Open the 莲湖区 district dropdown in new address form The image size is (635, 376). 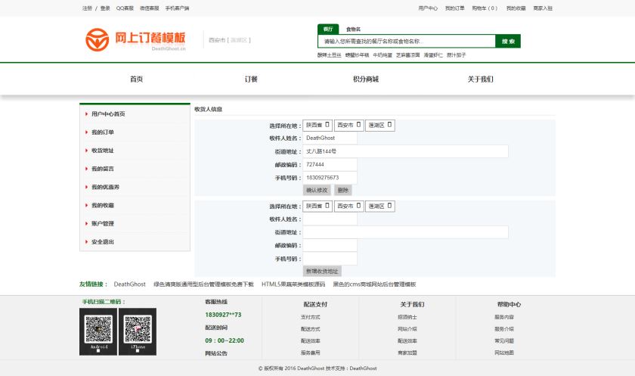tap(379, 206)
